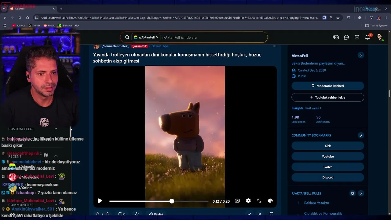Reload the page

pyautogui.click(x=20, y=18)
